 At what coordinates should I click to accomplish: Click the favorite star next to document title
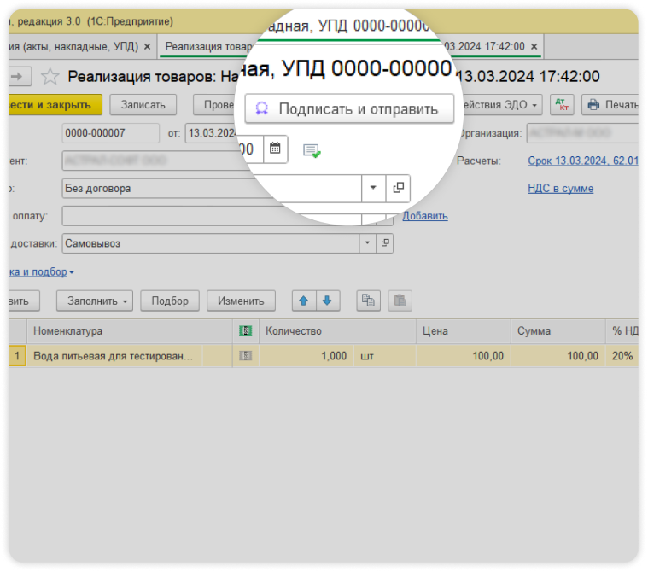[50, 77]
